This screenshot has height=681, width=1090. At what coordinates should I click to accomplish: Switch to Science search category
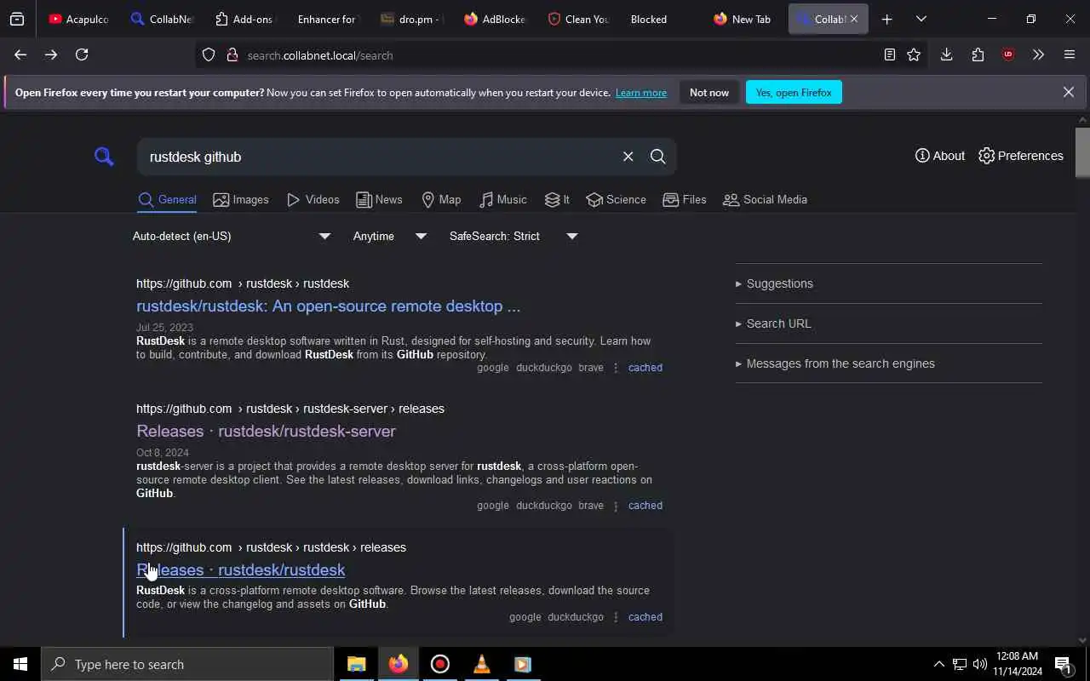[617, 200]
